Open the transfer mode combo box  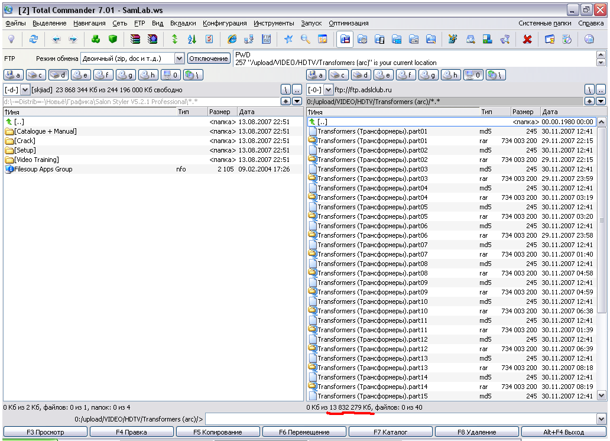(x=179, y=59)
